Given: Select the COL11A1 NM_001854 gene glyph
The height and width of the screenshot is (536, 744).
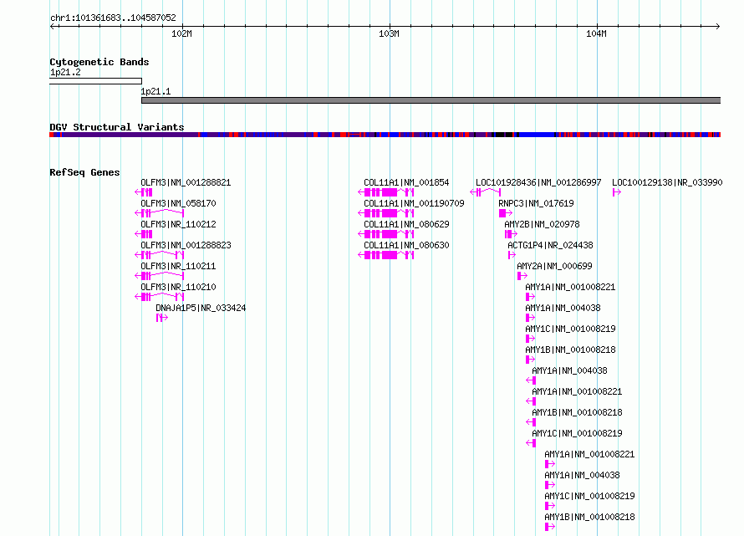Looking at the screenshot, I should coord(385,192).
